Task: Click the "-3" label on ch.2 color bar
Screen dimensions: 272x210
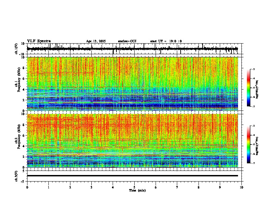Action: (253, 126)
